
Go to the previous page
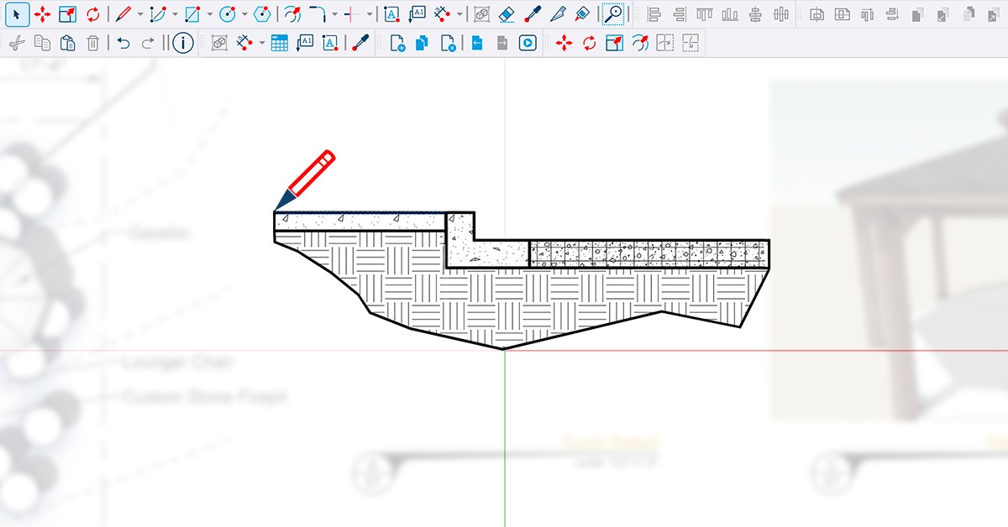(x=477, y=43)
